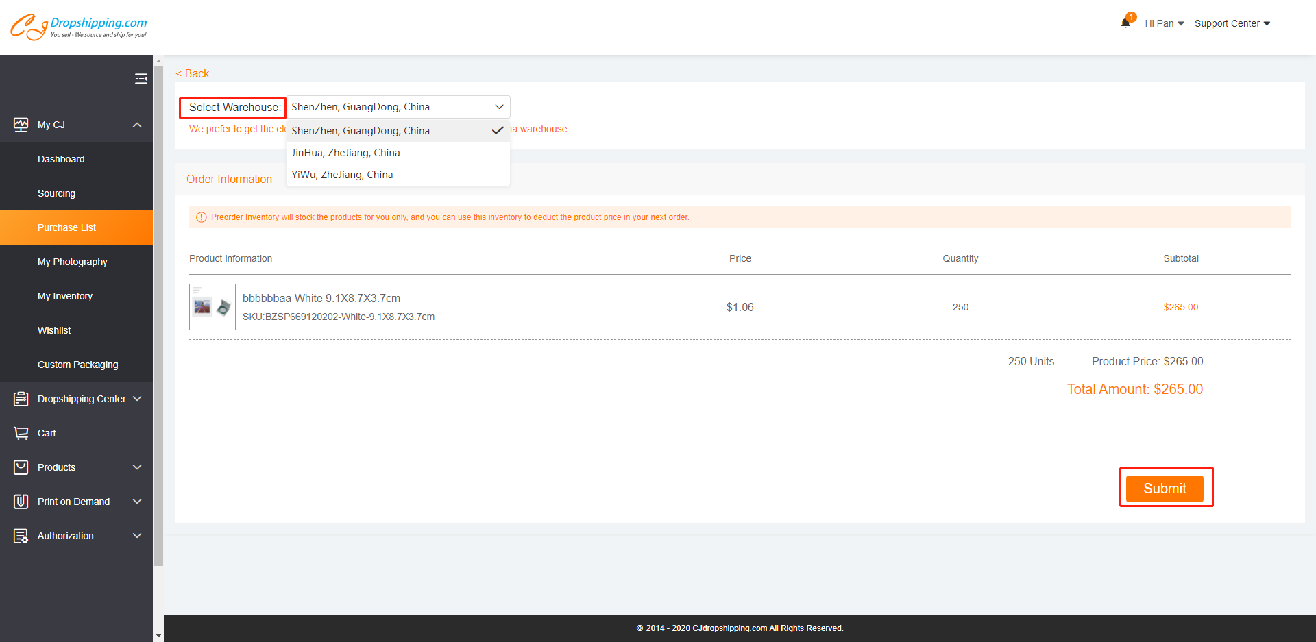The height and width of the screenshot is (642, 1316).
Task: Click the notification bell icon
Action: coord(1125,23)
